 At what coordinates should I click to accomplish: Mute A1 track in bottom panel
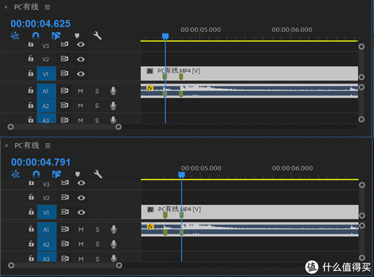pos(81,230)
